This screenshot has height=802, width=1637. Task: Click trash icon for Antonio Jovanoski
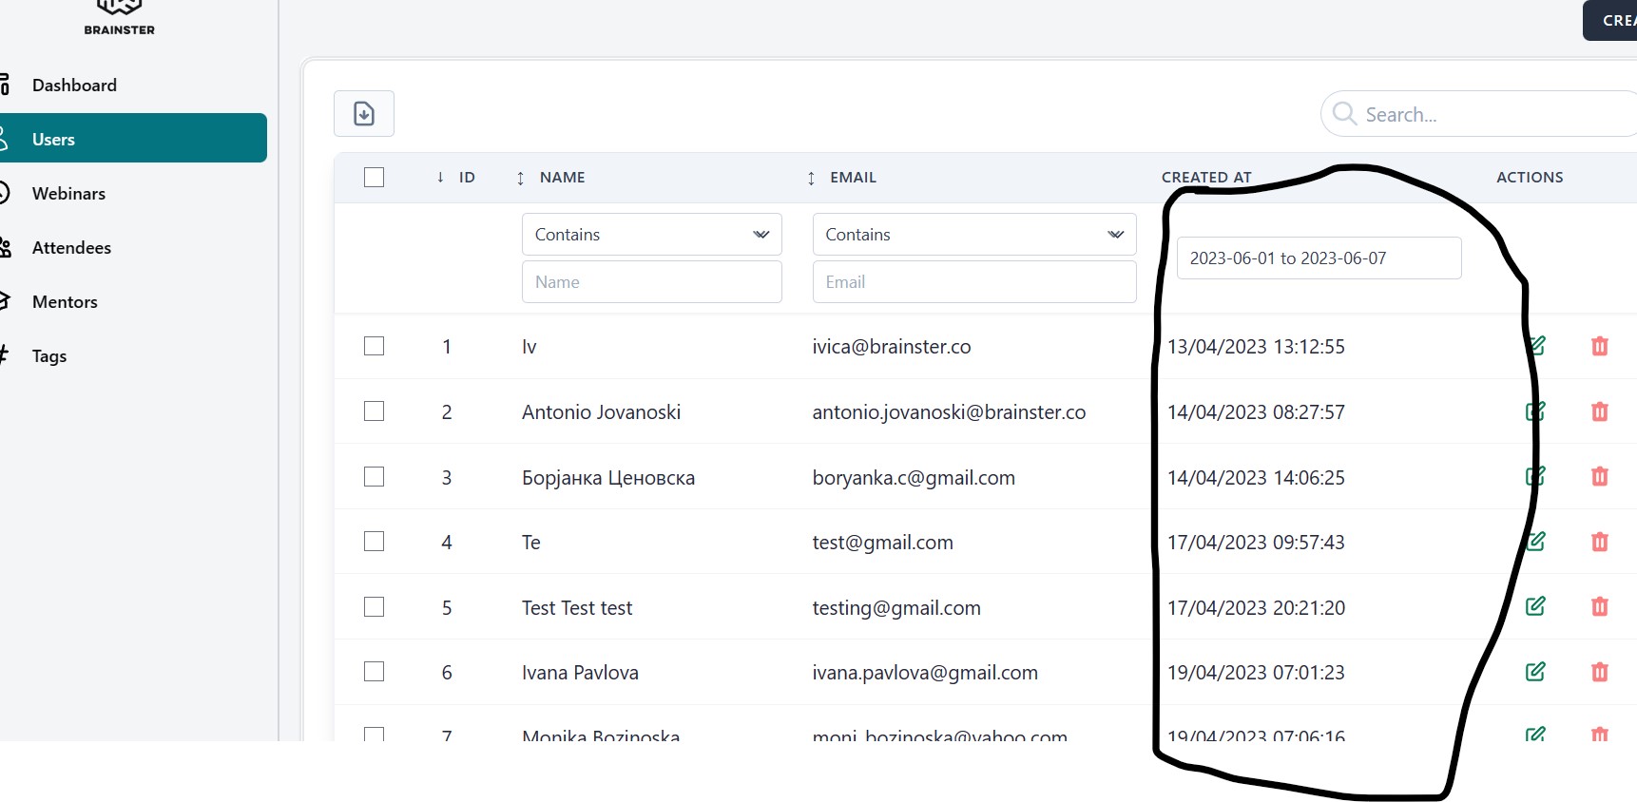(x=1599, y=411)
